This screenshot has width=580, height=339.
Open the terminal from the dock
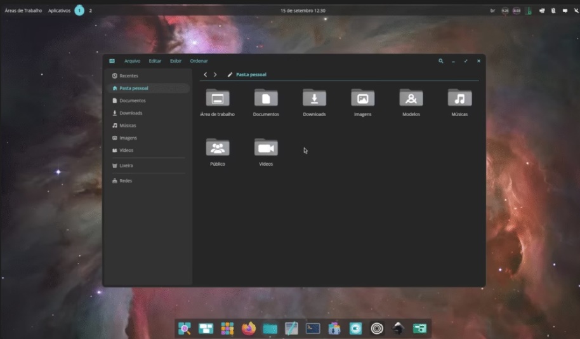(313, 328)
